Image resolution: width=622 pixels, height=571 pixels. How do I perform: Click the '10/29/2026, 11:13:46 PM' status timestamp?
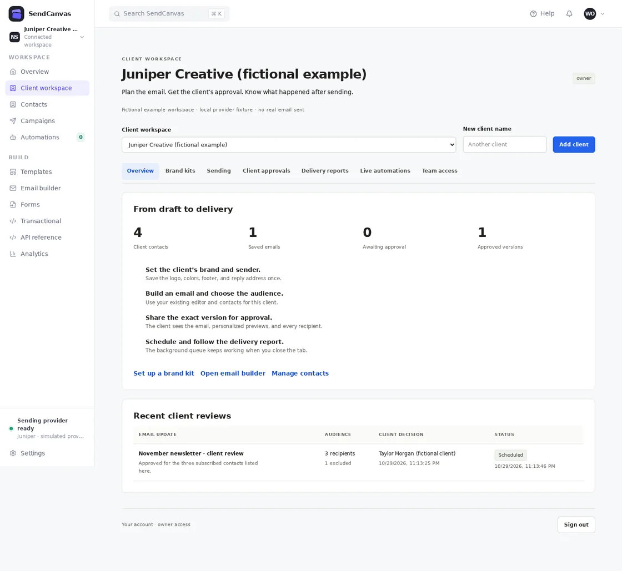[x=524, y=466]
